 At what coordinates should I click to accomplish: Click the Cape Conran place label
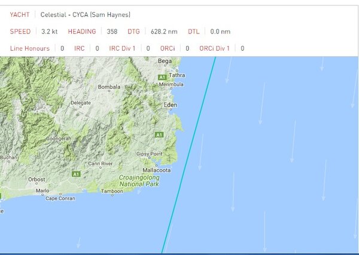pyautogui.click(x=60, y=198)
